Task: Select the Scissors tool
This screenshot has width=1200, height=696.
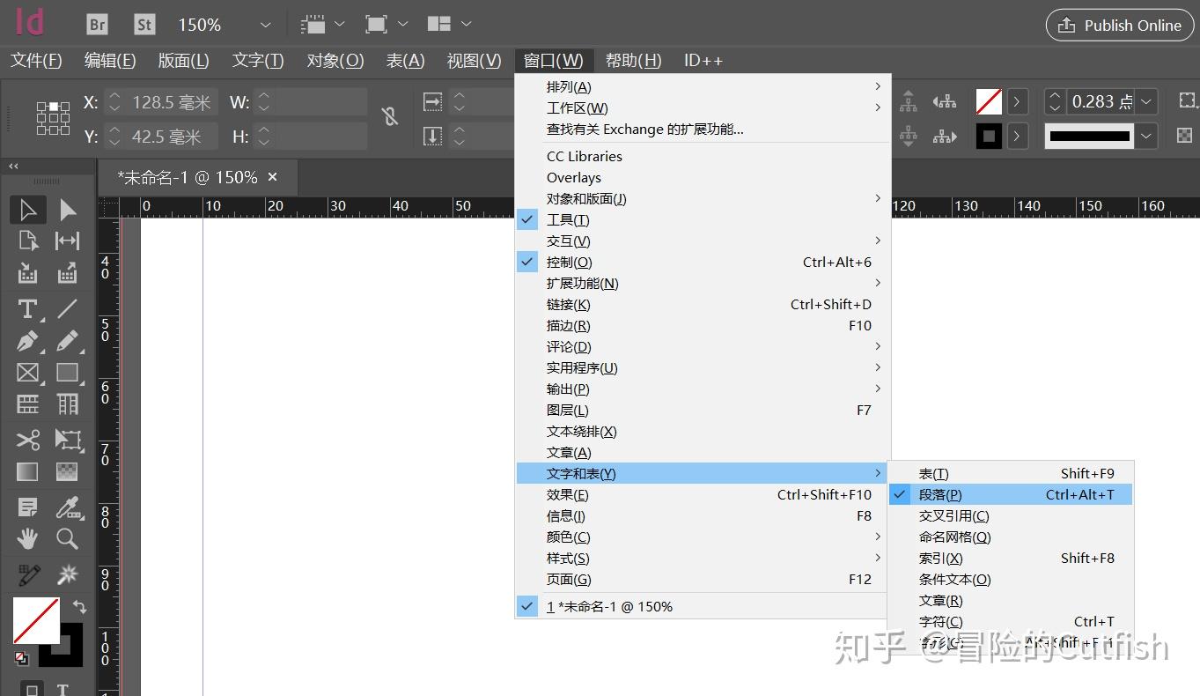Action: tap(27, 439)
